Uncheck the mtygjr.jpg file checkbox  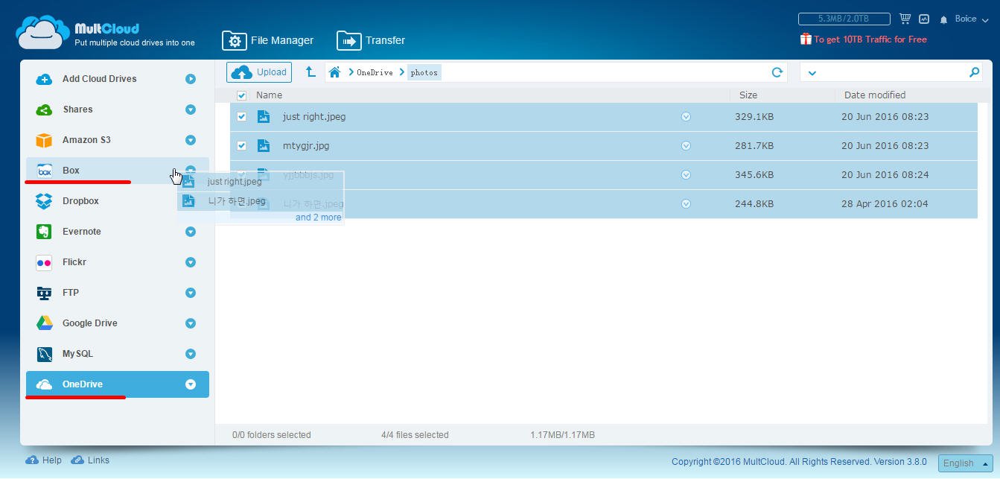pyautogui.click(x=241, y=146)
